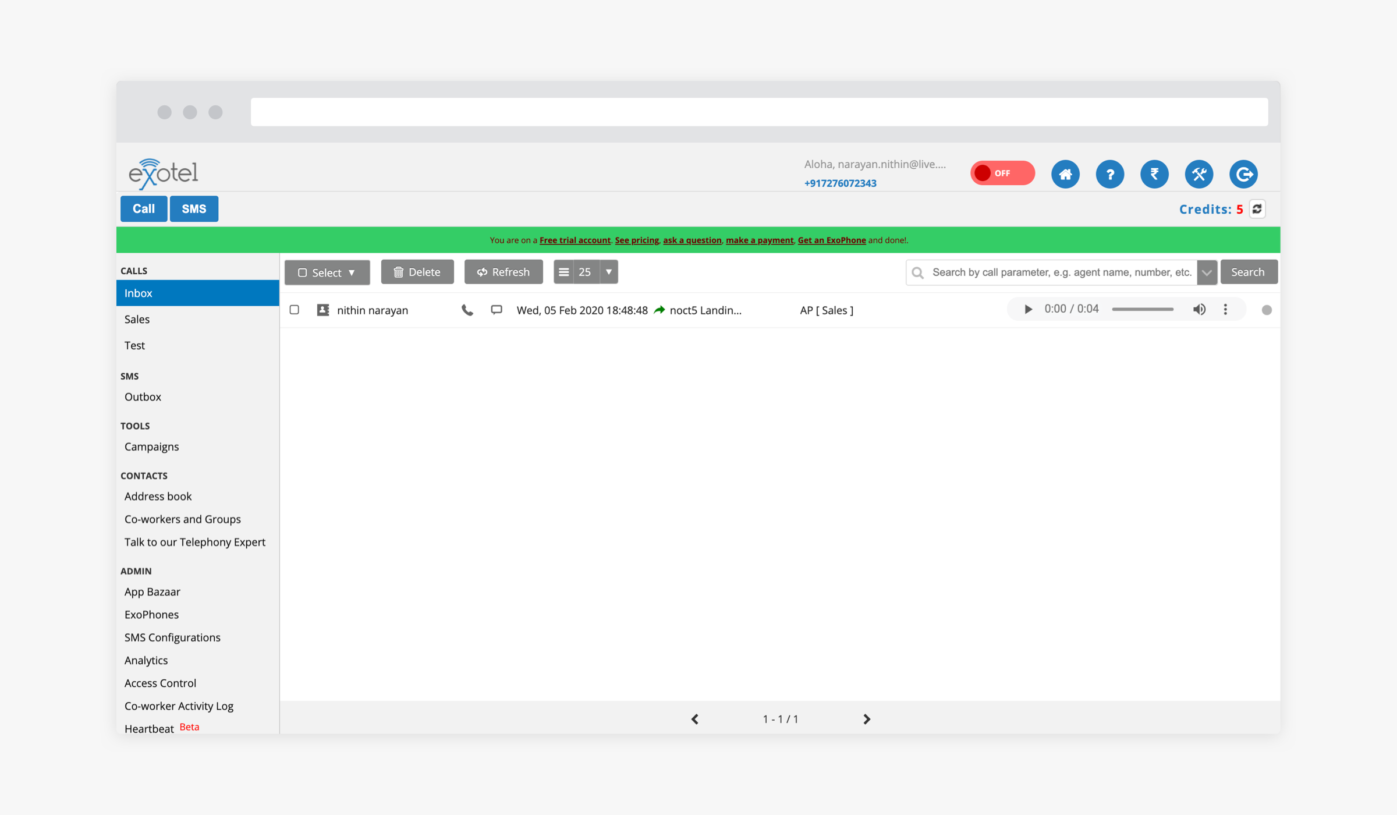The width and height of the screenshot is (1397, 815).
Task: Click the recording playback progress slider
Action: [x=1142, y=310]
